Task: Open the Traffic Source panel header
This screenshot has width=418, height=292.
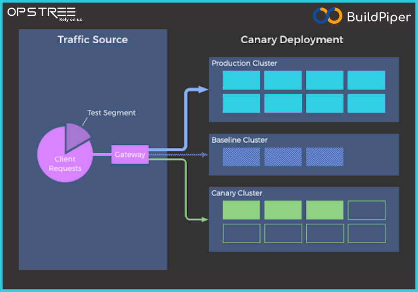Action: (x=92, y=40)
